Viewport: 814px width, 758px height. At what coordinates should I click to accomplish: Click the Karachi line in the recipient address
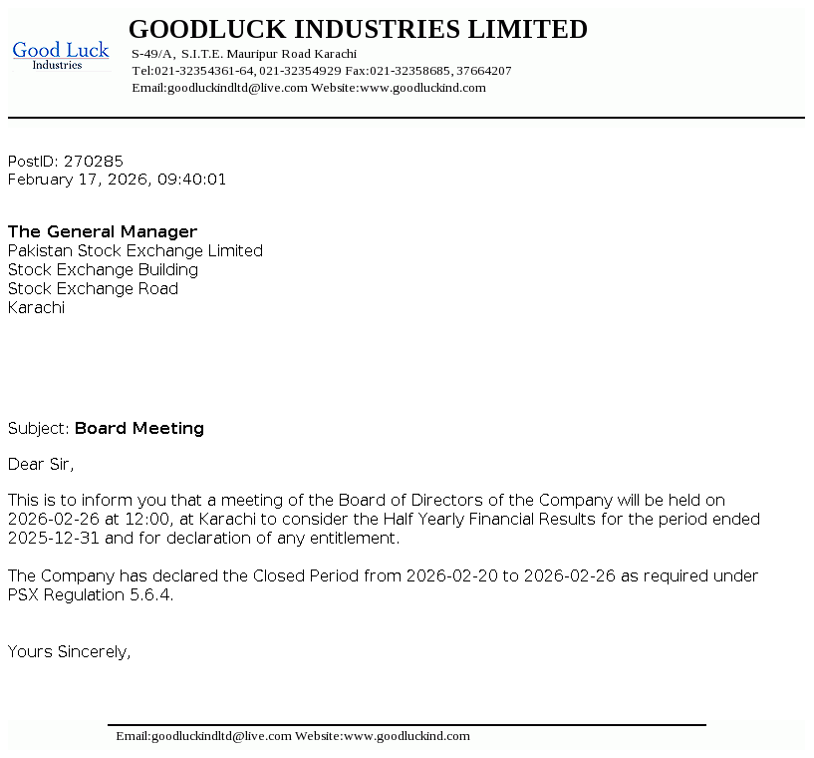tap(36, 308)
